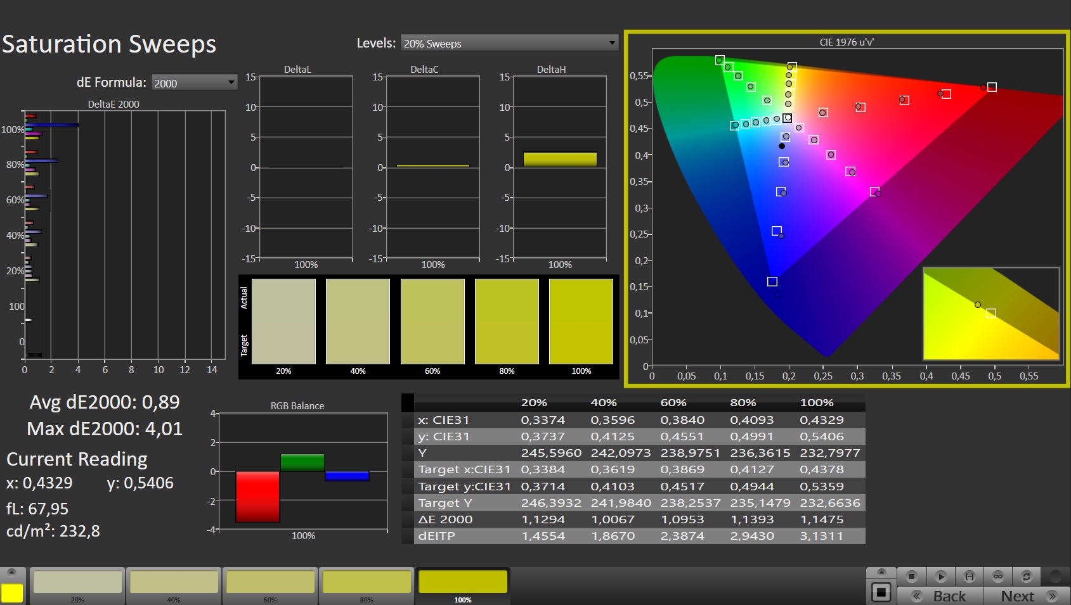The image size is (1071, 605).
Task: Click the refresh arrows icon
Action: (1027, 576)
